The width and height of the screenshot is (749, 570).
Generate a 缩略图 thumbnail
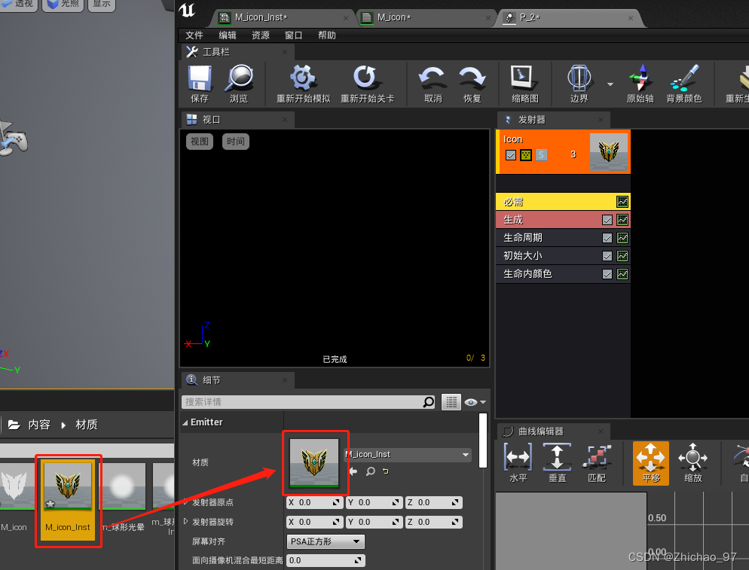point(524,84)
